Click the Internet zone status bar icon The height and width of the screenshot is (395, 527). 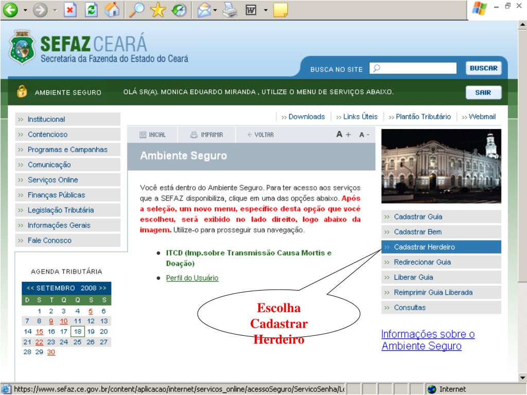(x=432, y=389)
